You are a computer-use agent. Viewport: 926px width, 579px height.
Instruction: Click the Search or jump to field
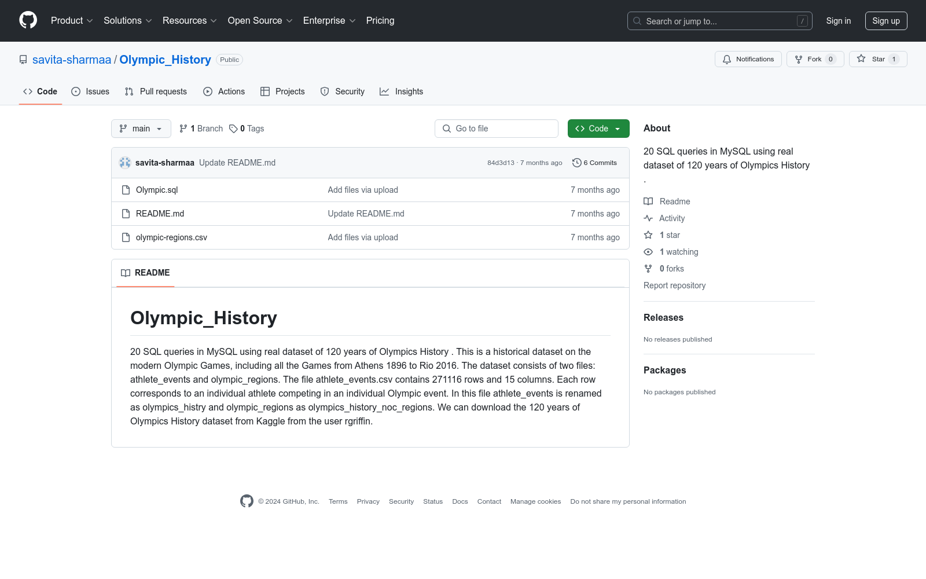click(720, 21)
